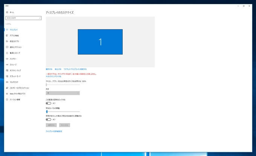Select the display 1 monitor rectangle
This screenshot has height=156, width=256.
(100, 42)
